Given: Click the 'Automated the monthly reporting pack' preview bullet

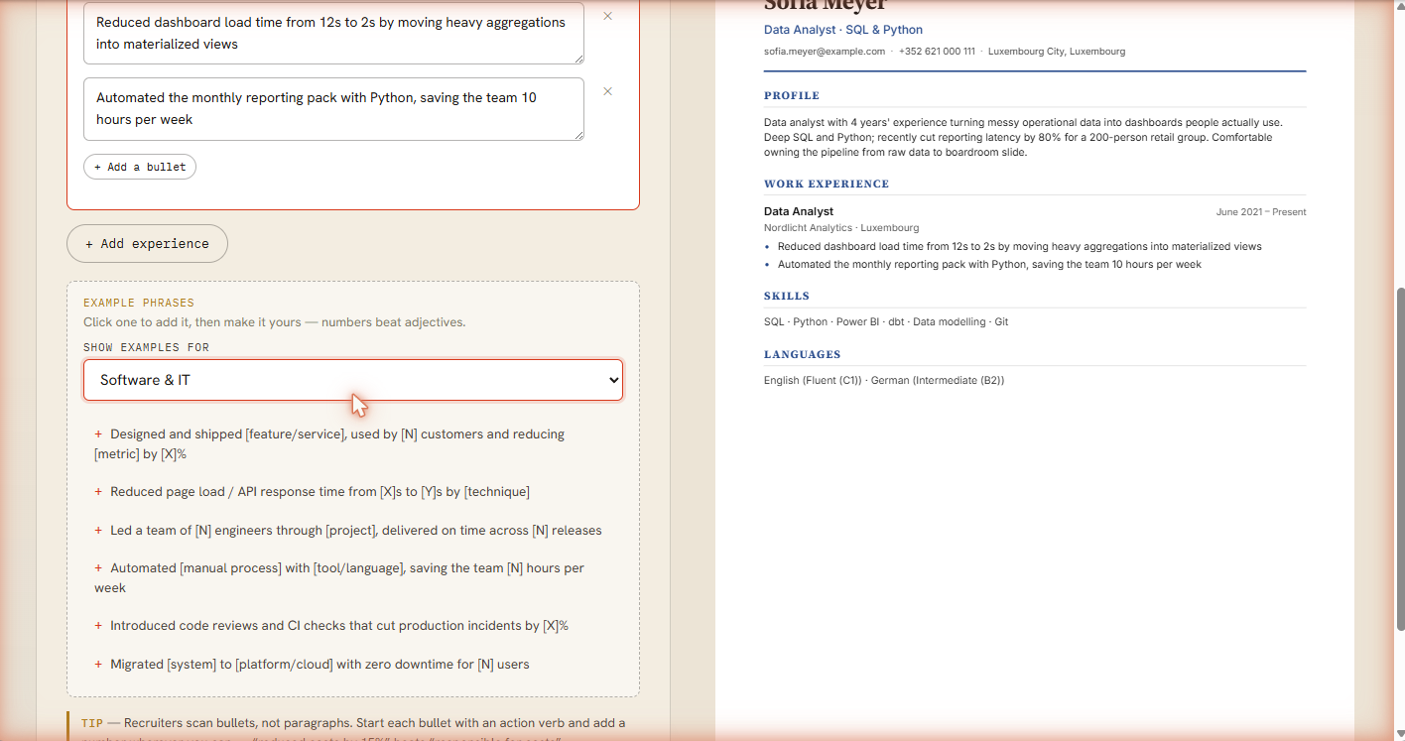Looking at the screenshot, I should point(989,264).
